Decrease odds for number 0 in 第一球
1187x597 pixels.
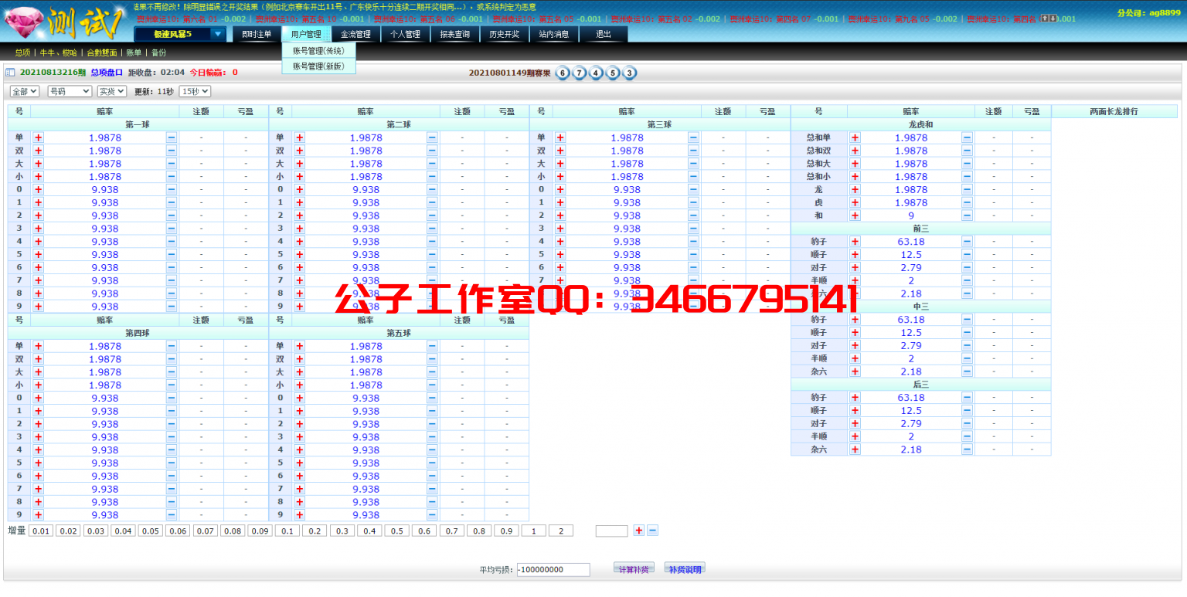pyautogui.click(x=172, y=190)
